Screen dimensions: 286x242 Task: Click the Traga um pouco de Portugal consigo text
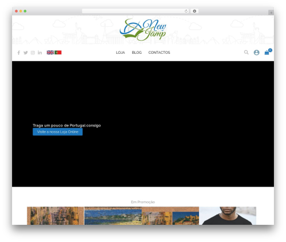pyautogui.click(x=67, y=125)
